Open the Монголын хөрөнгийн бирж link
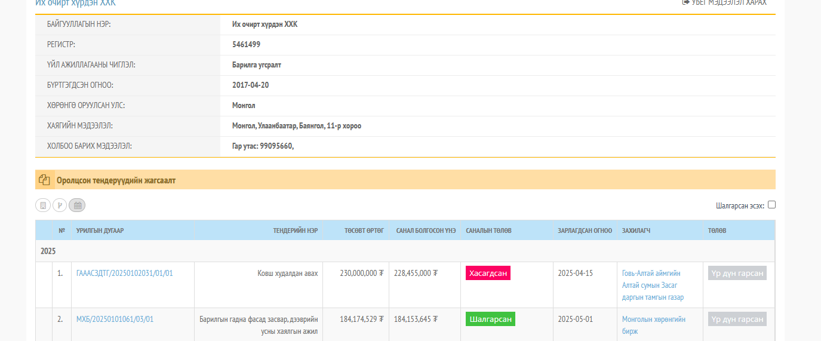 click(x=654, y=325)
